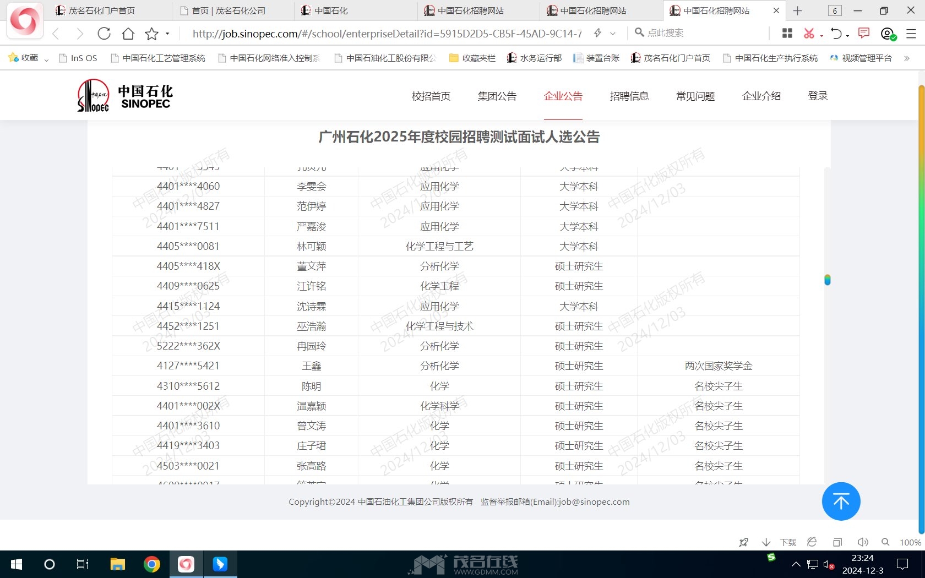Screen dimensions: 925x578
Task: Open the 茂名石化门户首页 bookmark
Action: coord(670,58)
